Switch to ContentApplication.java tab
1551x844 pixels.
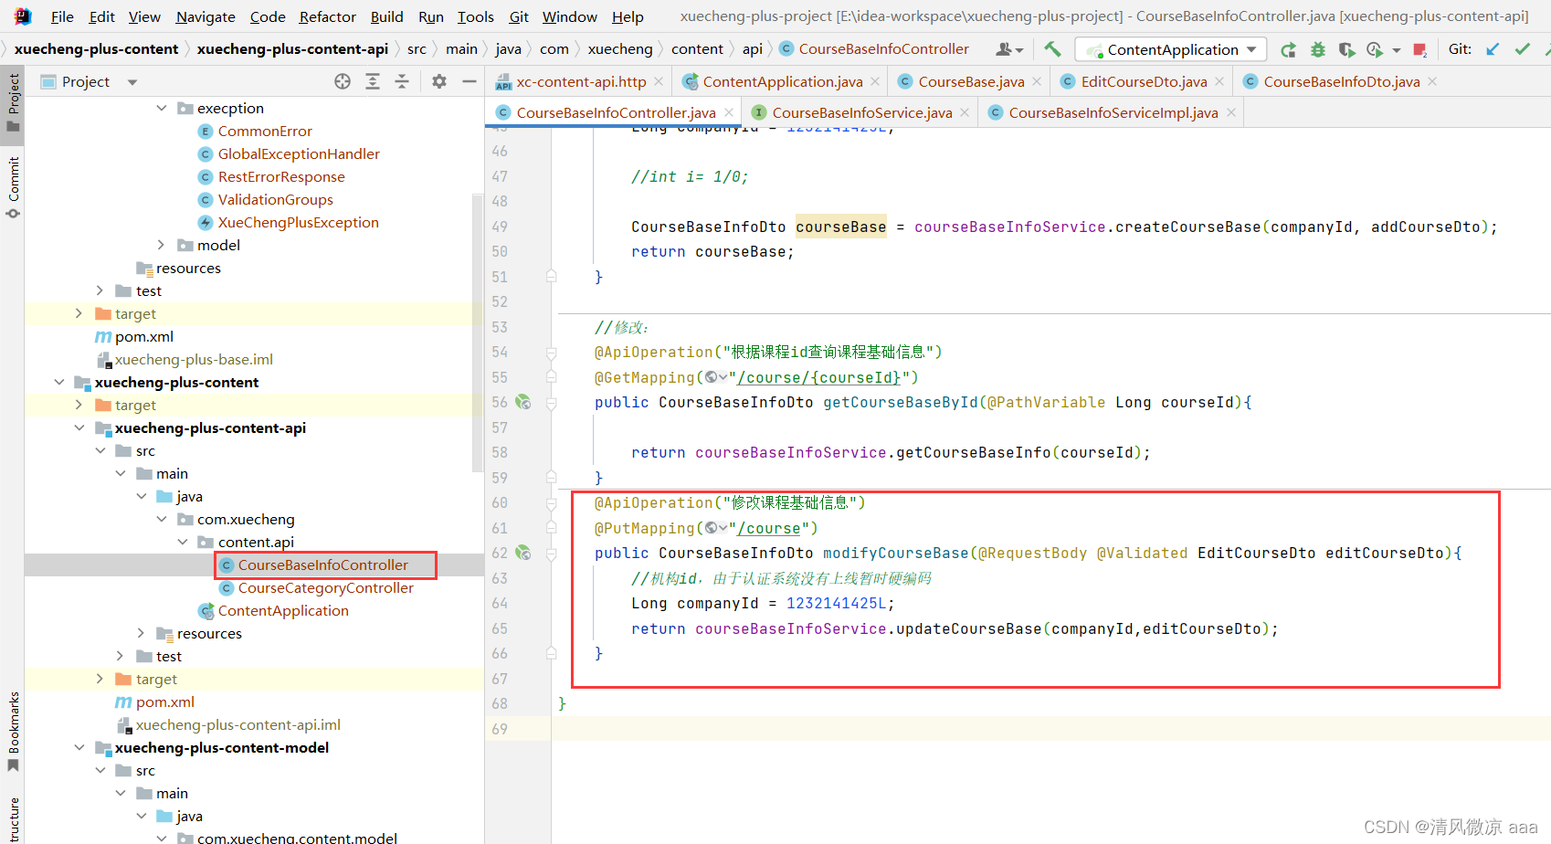(x=782, y=81)
